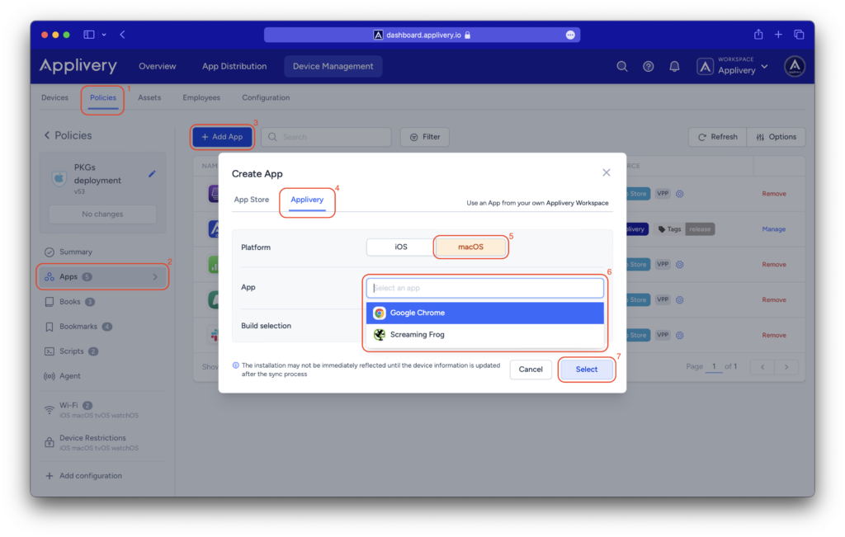Screen dimensions: 845x537
Task: Expand the Apps row chevron
Action: tap(155, 277)
